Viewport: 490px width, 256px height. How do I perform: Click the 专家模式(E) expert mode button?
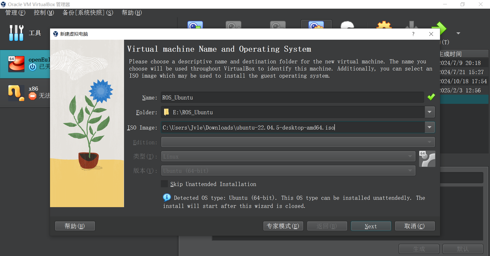pyautogui.click(x=283, y=226)
